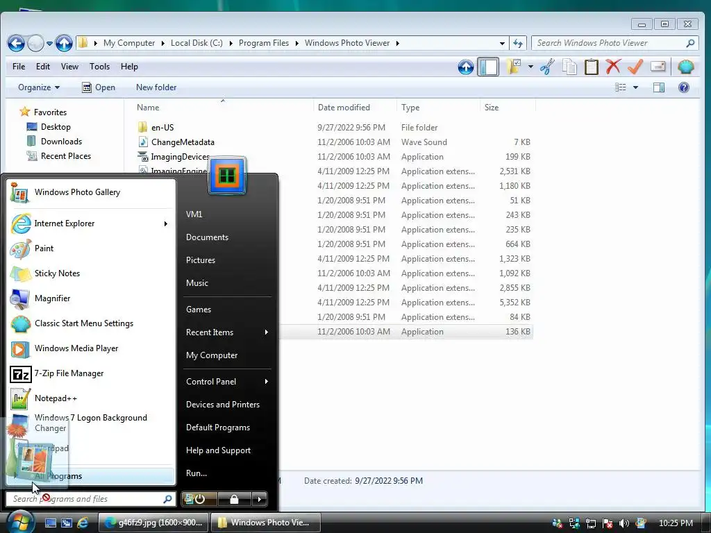Expand the Organize dropdown
711x533 pixels.
[39, 87]
